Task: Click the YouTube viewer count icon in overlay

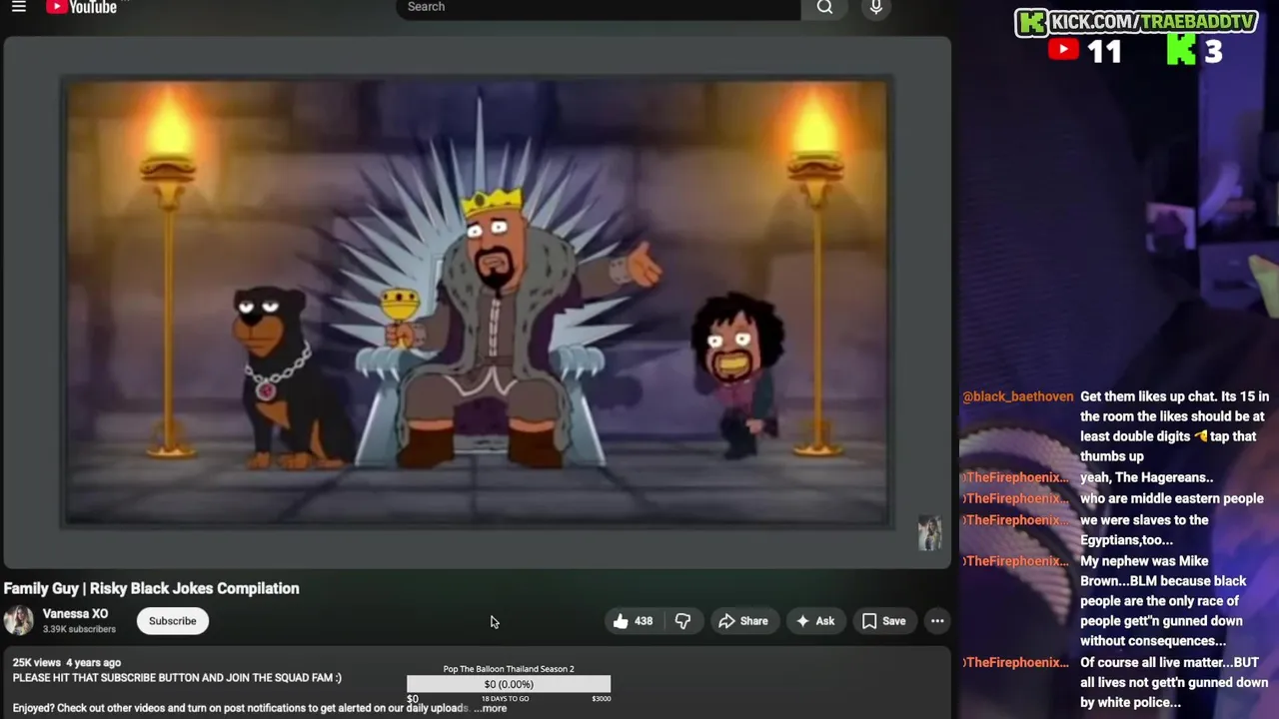Action: tap(1064, 50)
